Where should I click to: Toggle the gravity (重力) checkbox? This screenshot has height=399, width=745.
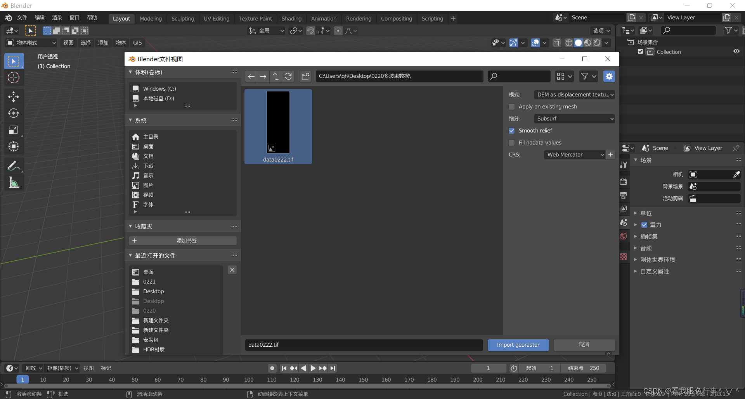click(645, 225)
